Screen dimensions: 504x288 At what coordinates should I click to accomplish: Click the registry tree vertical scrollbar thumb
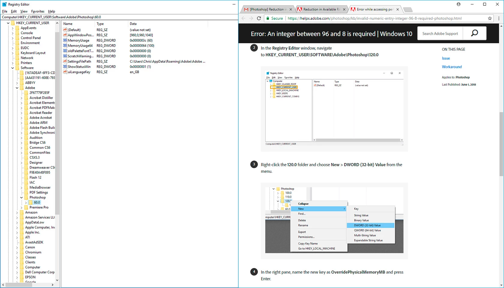coord(57,123)
